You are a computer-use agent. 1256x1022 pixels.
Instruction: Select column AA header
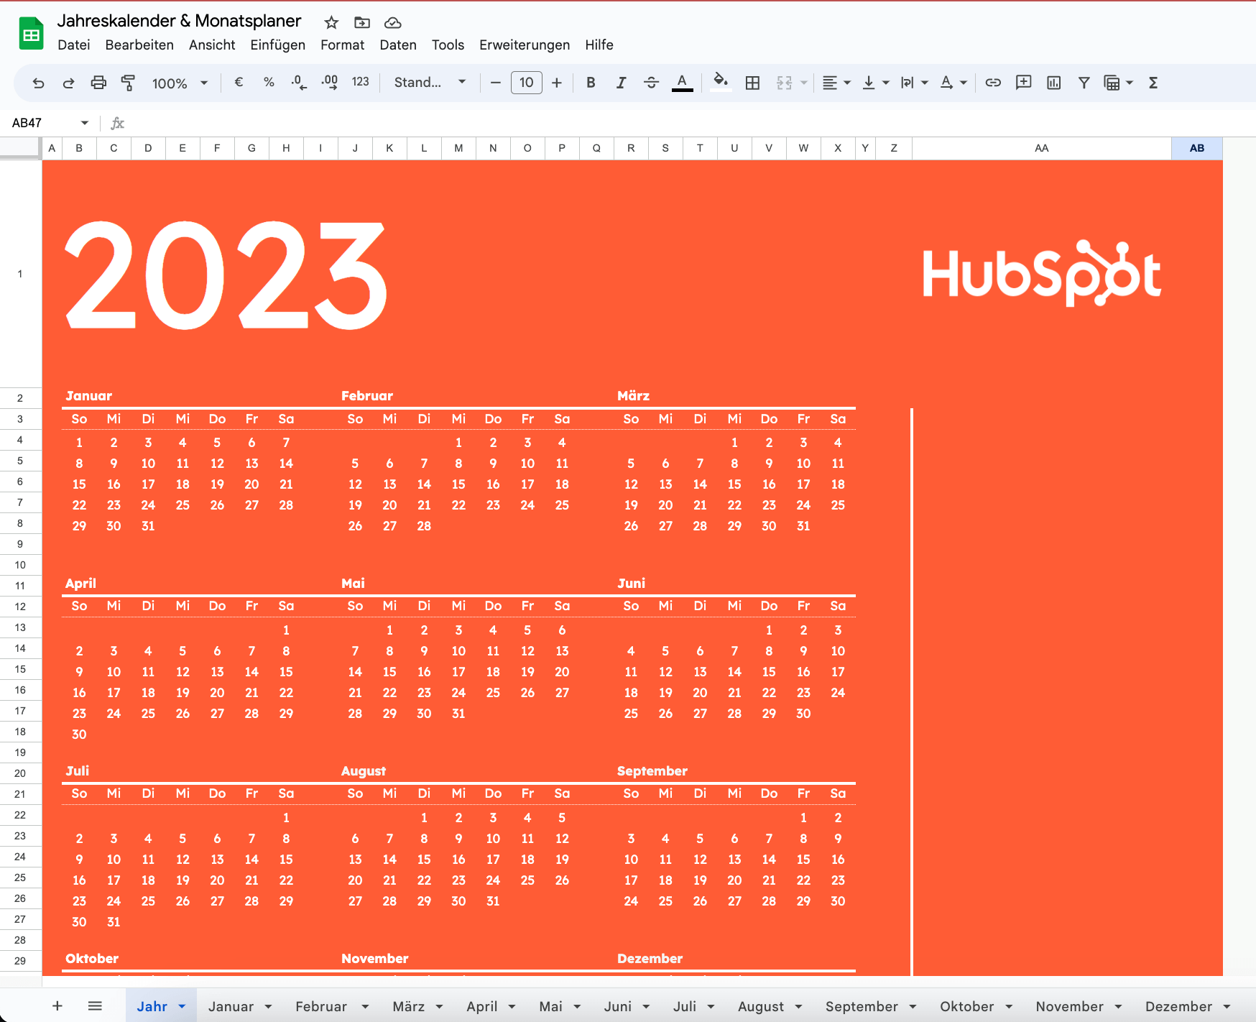click(x=1041, y=148)
